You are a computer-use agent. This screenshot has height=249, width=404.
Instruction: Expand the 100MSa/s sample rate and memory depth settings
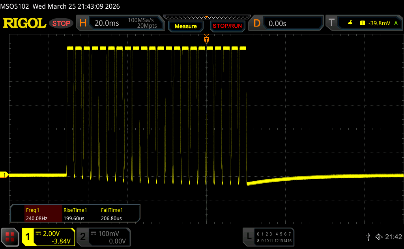point(142,23)
